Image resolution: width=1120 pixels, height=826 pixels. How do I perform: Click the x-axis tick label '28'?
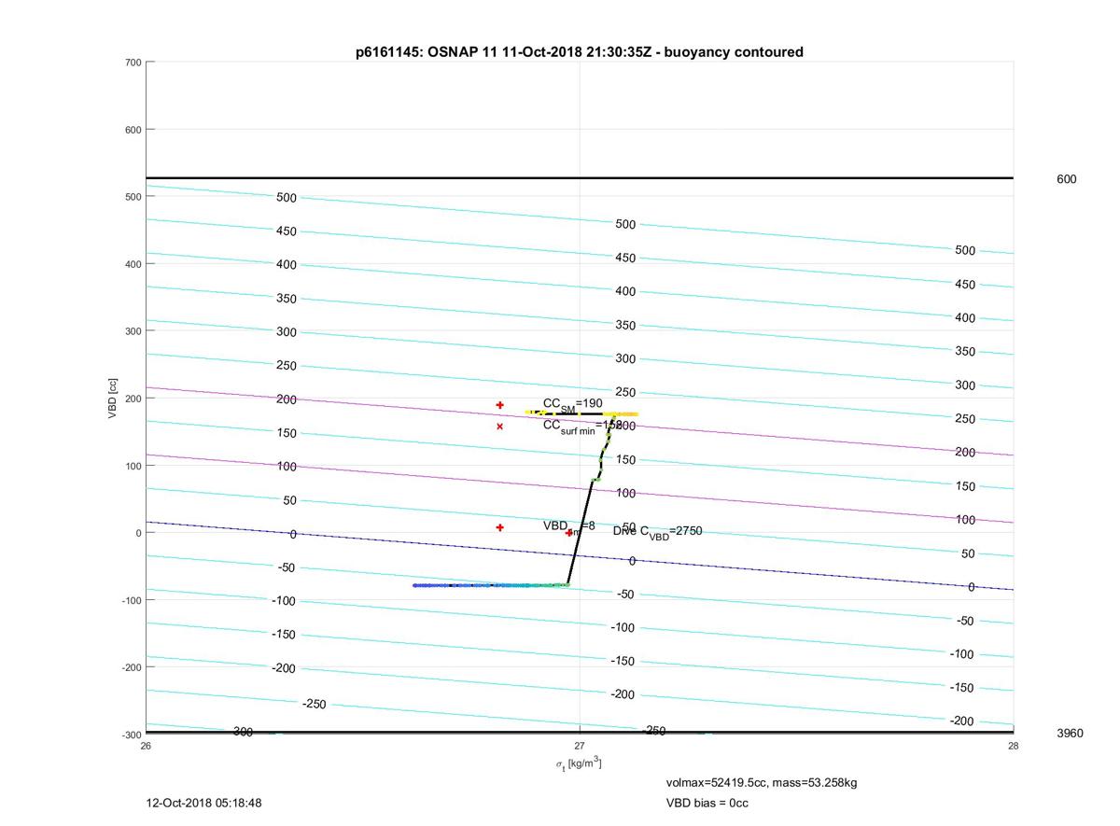[x=1014, y=746]
